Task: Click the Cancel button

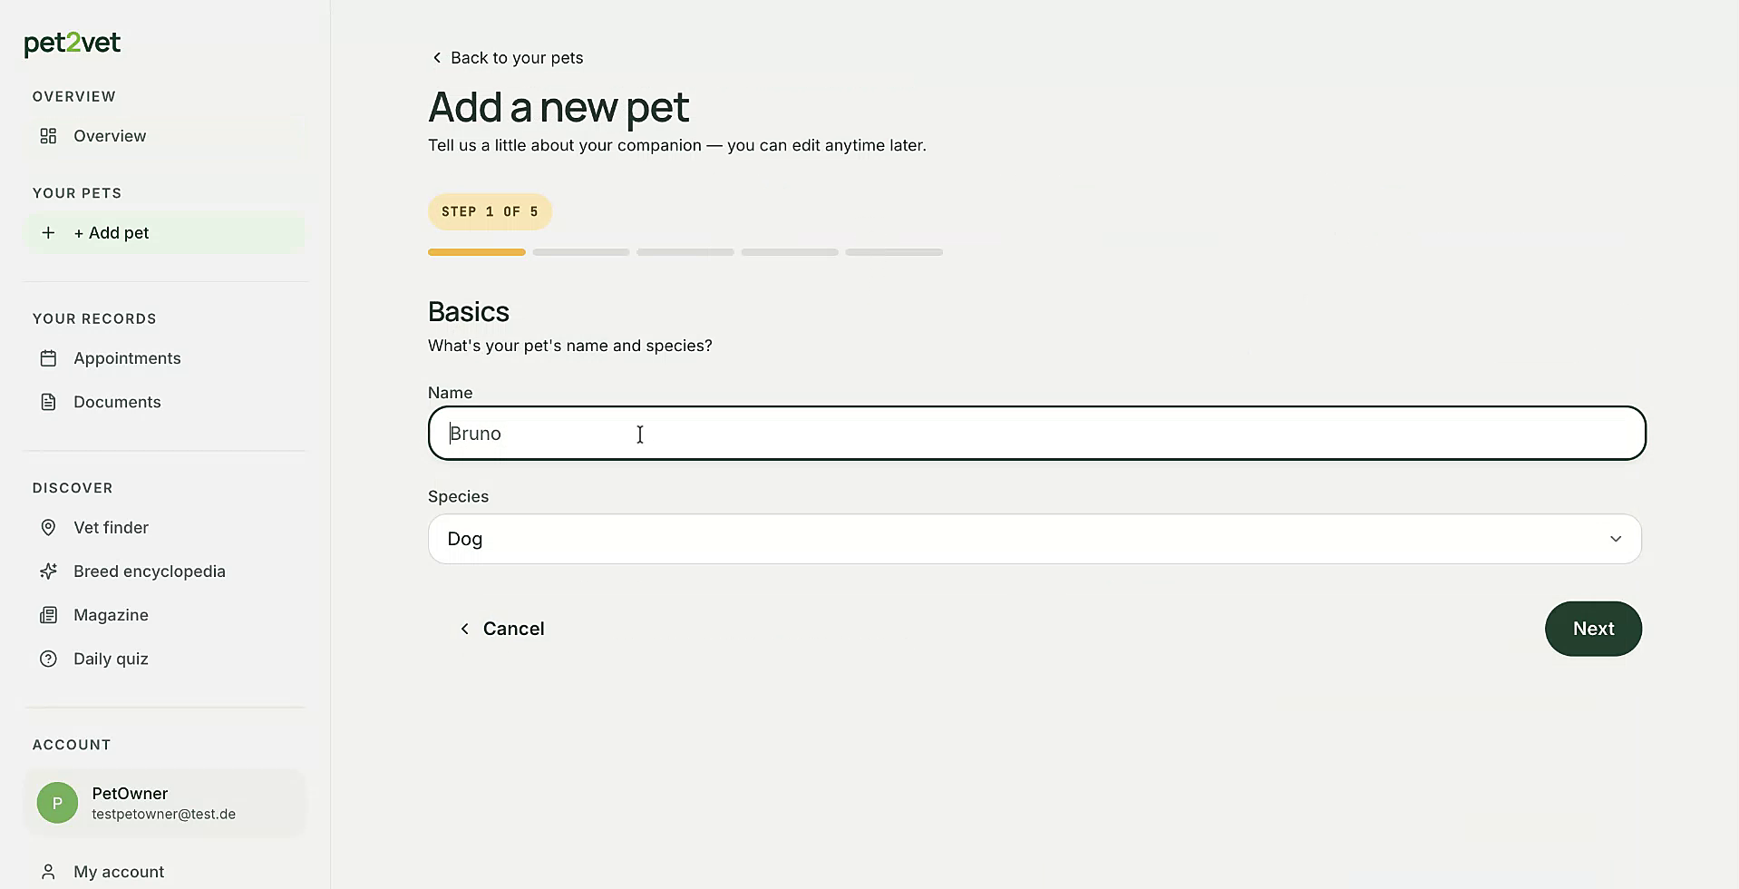Action: coord(501,629)
